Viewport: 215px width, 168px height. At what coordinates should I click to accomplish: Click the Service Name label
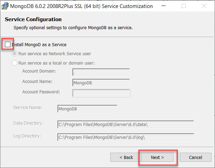[x=28, y=108]
